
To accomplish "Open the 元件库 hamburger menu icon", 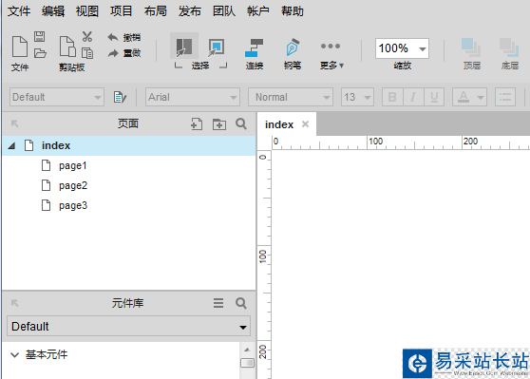I will (x=218, y=303).
